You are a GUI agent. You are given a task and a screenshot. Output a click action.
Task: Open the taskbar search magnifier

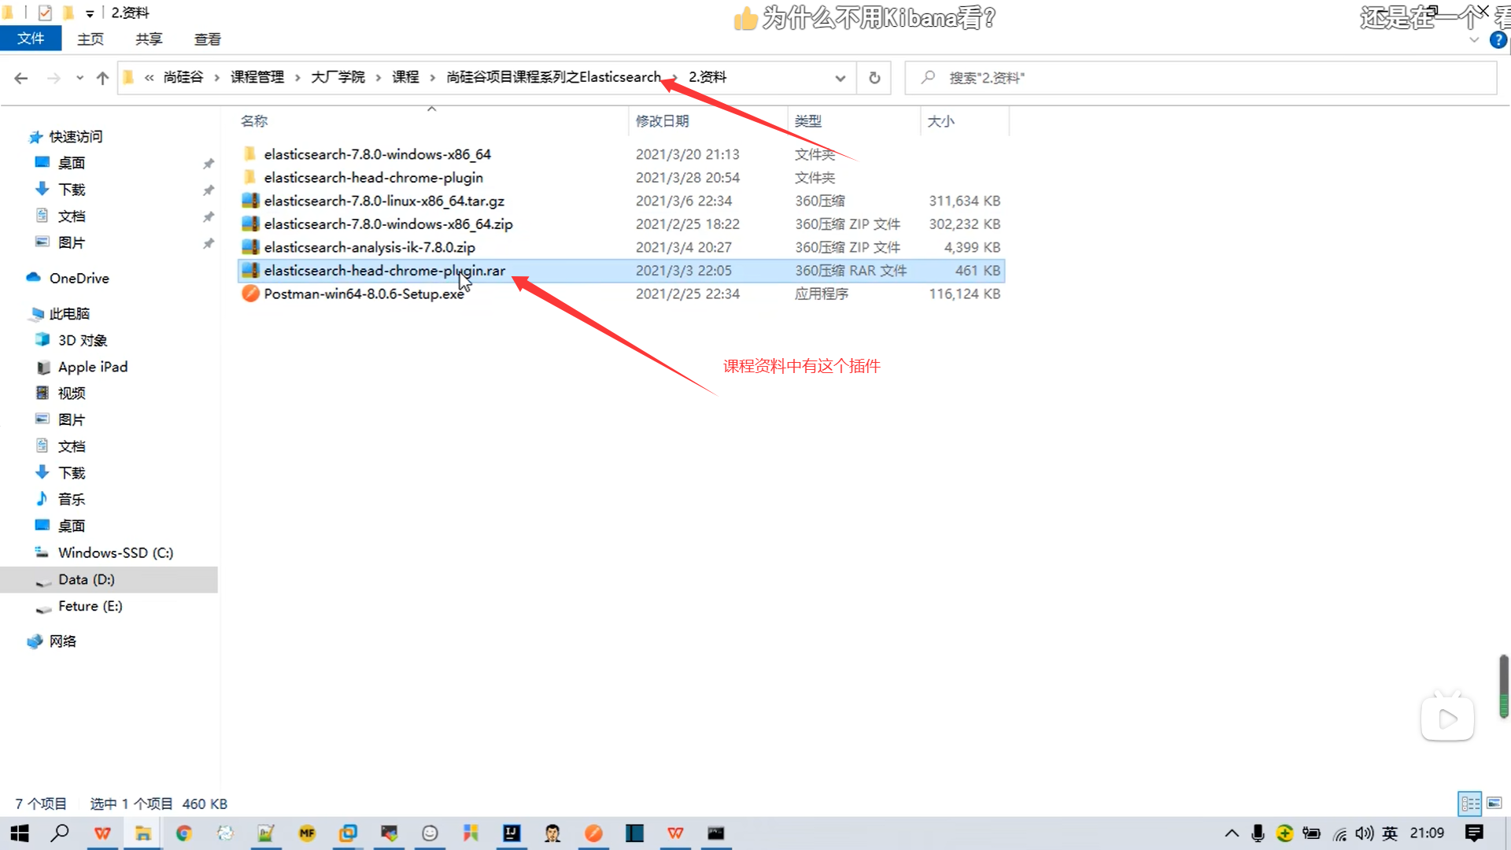(60, 833)
